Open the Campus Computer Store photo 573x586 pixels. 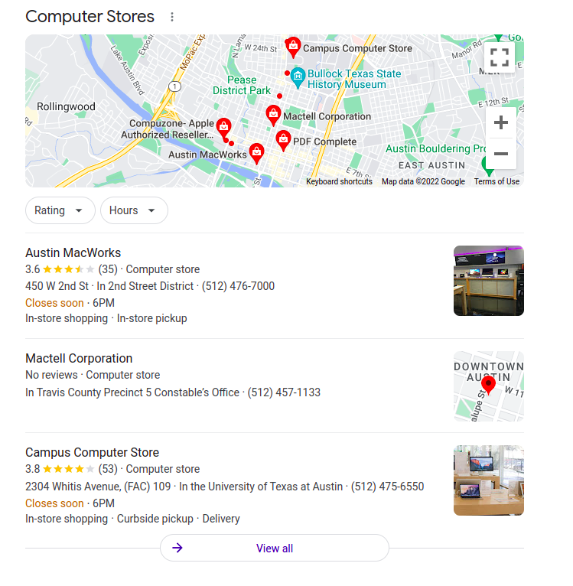[489, 480]
